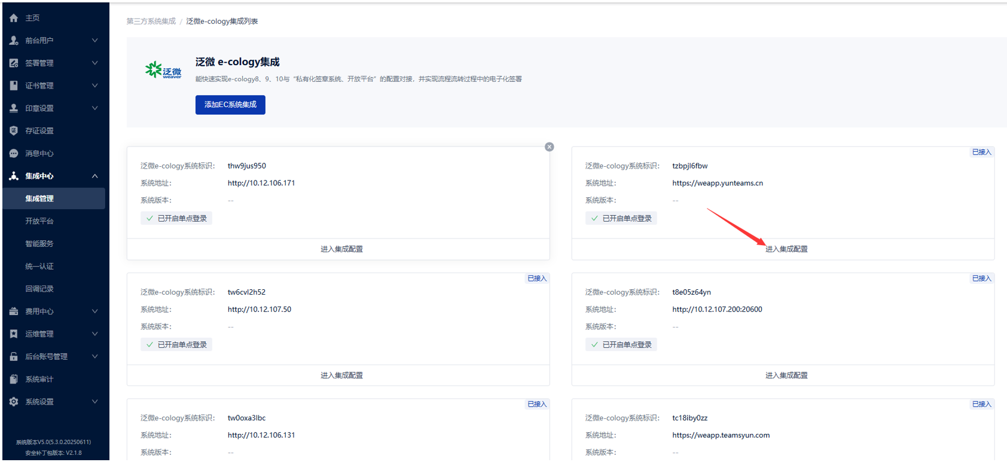Click the 系统设置 gear icon
1007x462 pixels.
pyautogui.click(x=14, y=402)
